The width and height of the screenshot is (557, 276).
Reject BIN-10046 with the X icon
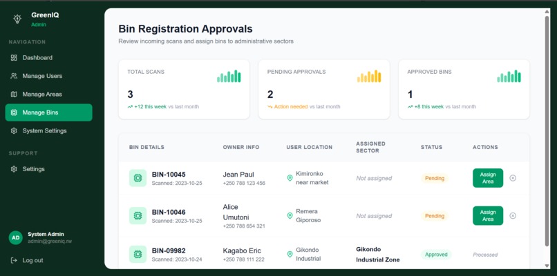pyautogui.click(x=513, y=216)
